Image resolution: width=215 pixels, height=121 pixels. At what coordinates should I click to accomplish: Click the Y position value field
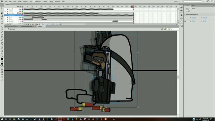pyautogui.click(x=205, y=17)
